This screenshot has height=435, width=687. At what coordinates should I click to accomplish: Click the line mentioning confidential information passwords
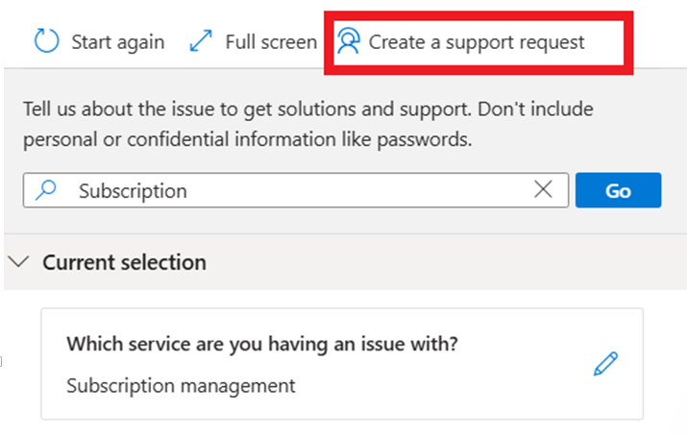(247, 139)
